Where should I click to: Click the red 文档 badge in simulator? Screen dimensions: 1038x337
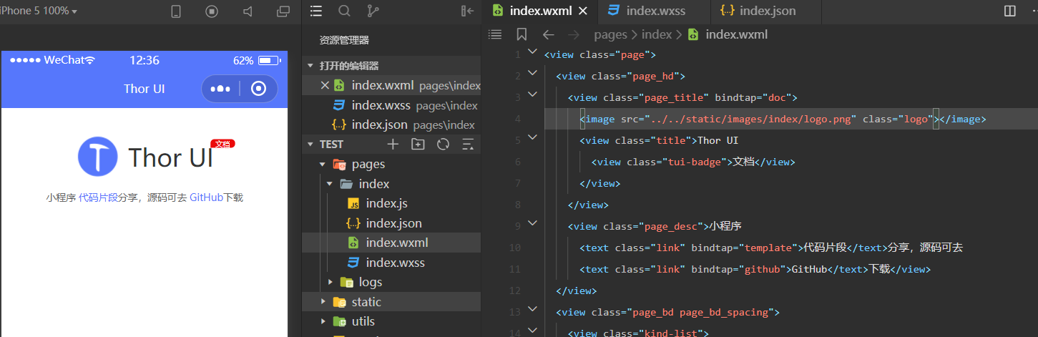coord(222,144)
